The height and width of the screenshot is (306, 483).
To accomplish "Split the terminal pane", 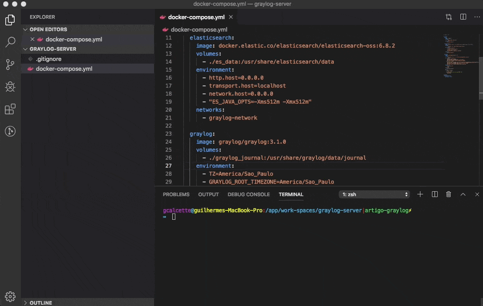I will [x=435, y=194].
